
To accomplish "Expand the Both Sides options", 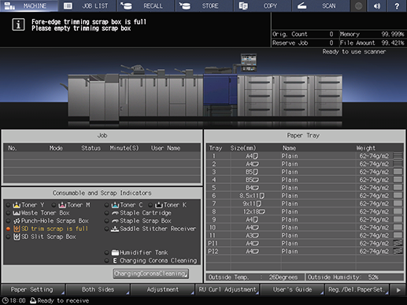I will (x=98, y=289).
